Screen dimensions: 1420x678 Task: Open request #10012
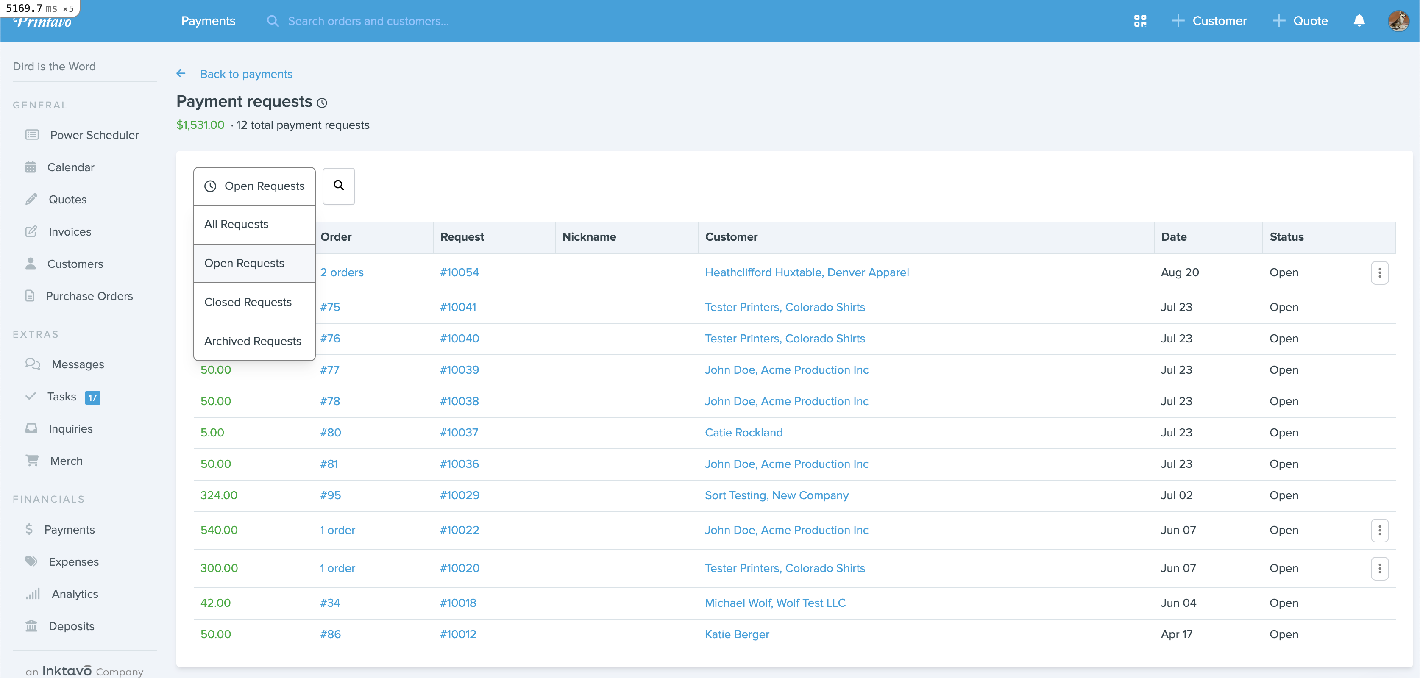(457, 634)
